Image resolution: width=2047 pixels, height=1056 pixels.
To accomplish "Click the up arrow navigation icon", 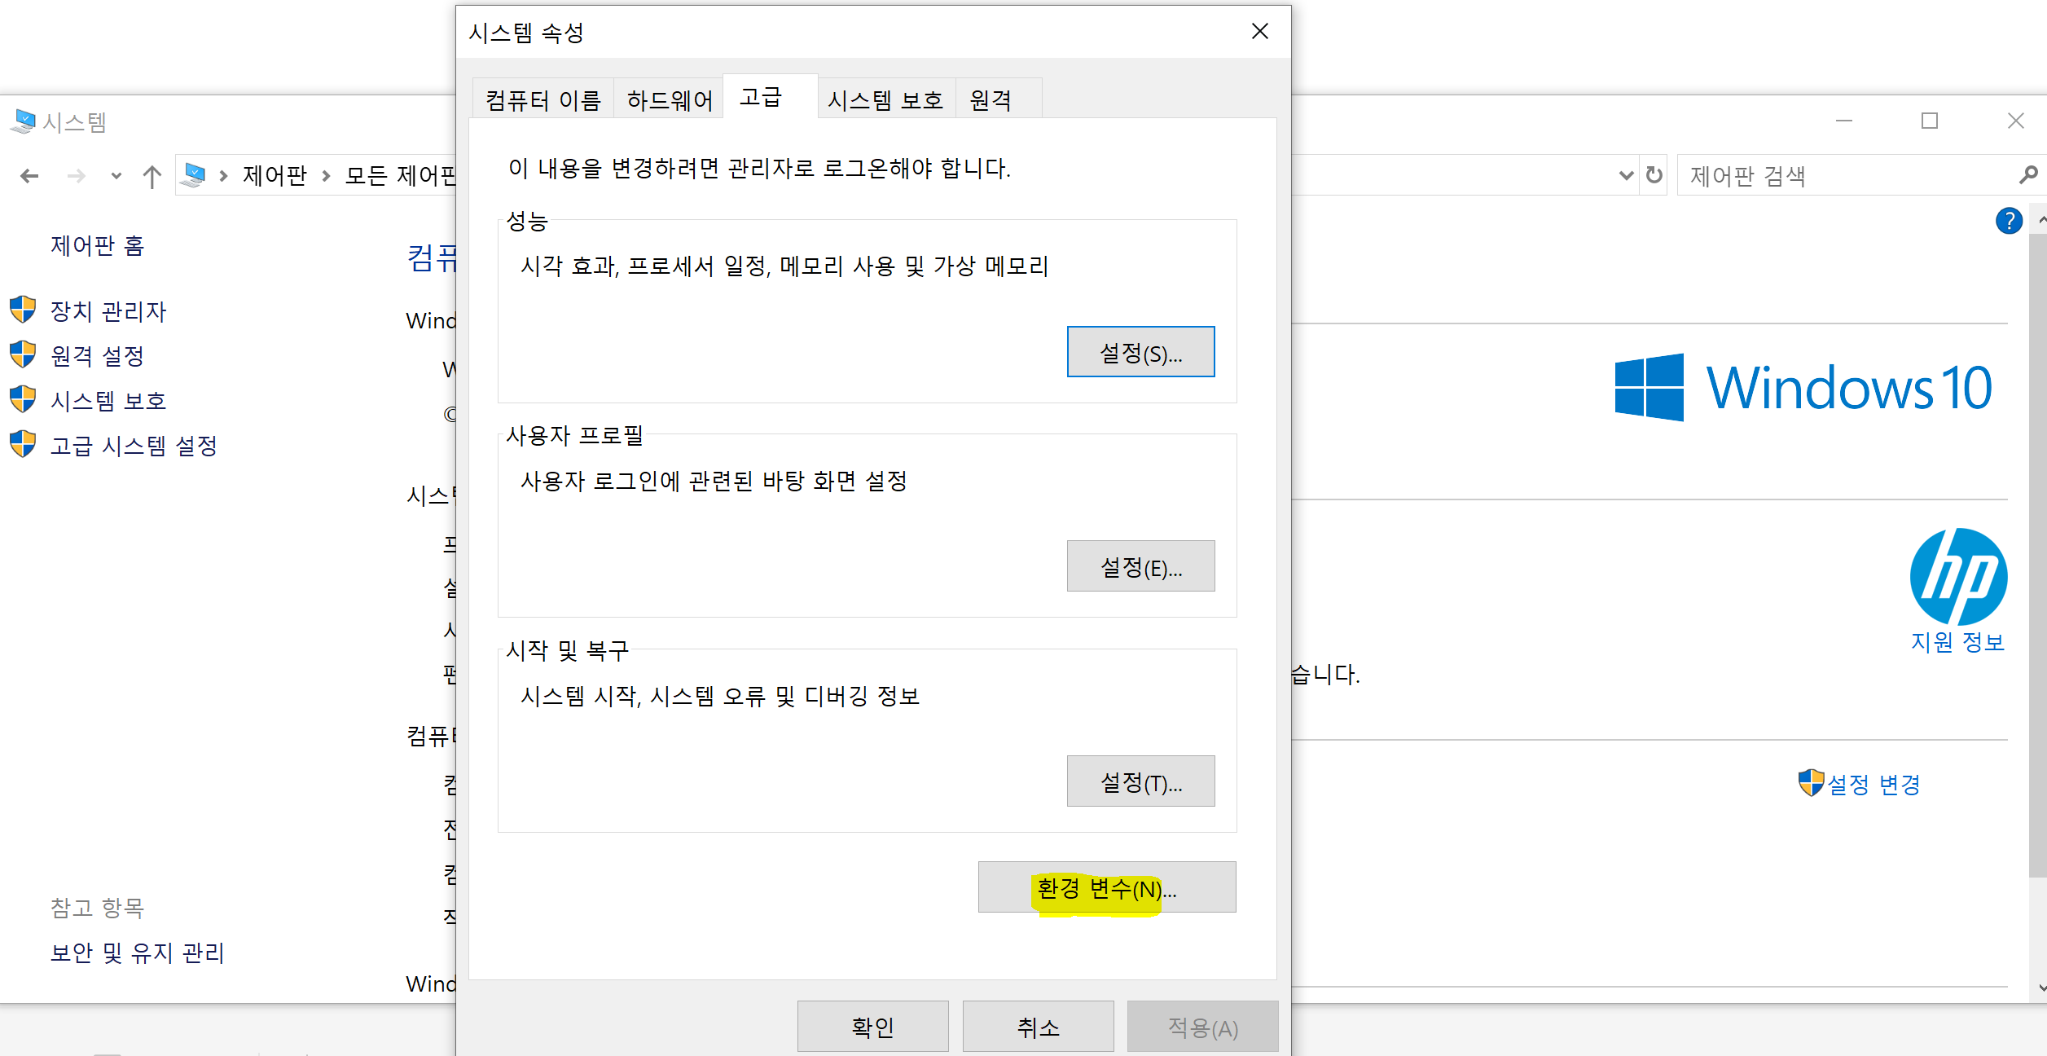I will point(152,176).
